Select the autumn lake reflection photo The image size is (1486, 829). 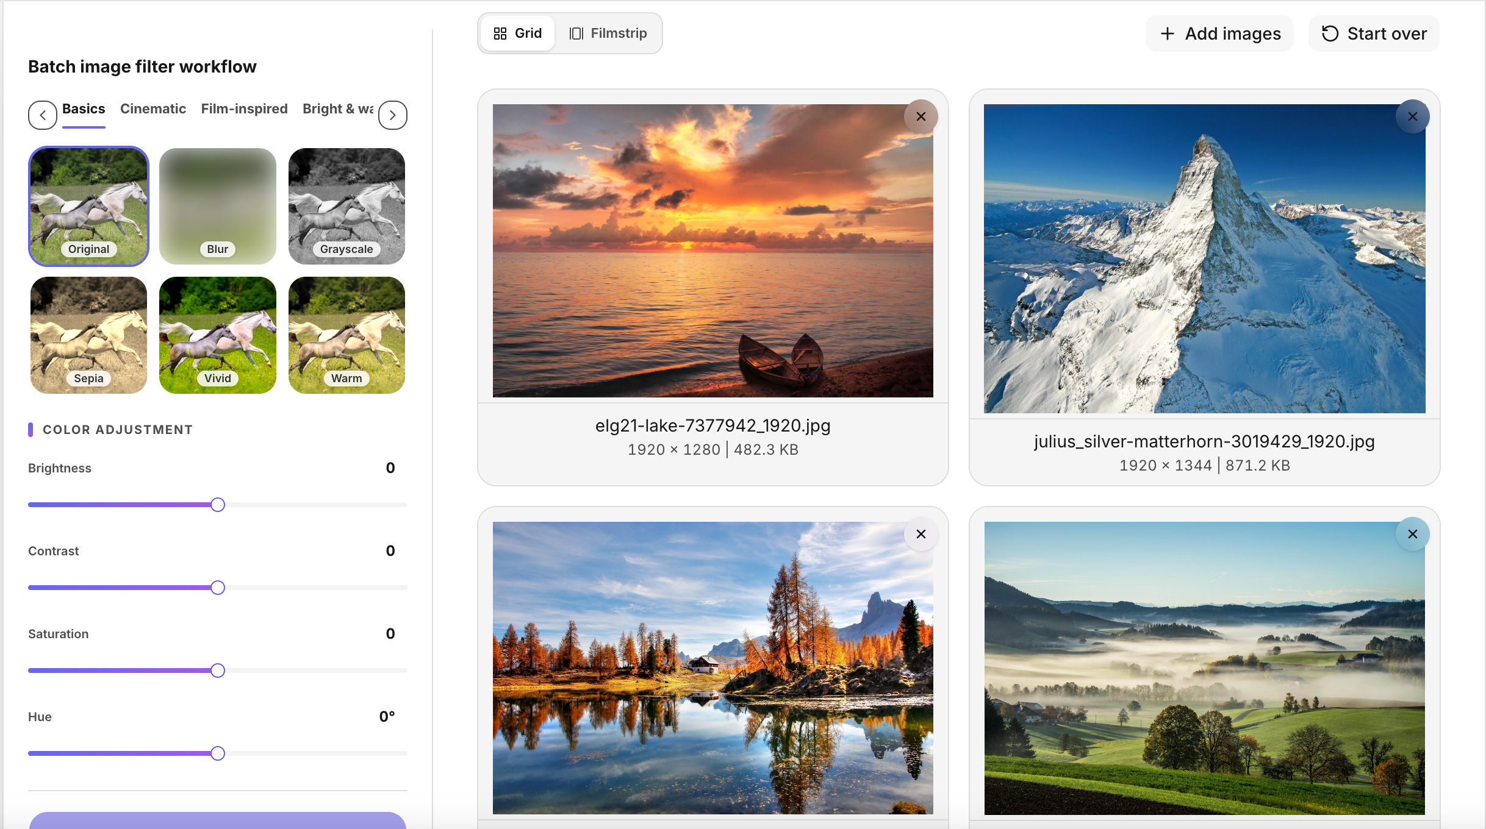tap(713, 668)
